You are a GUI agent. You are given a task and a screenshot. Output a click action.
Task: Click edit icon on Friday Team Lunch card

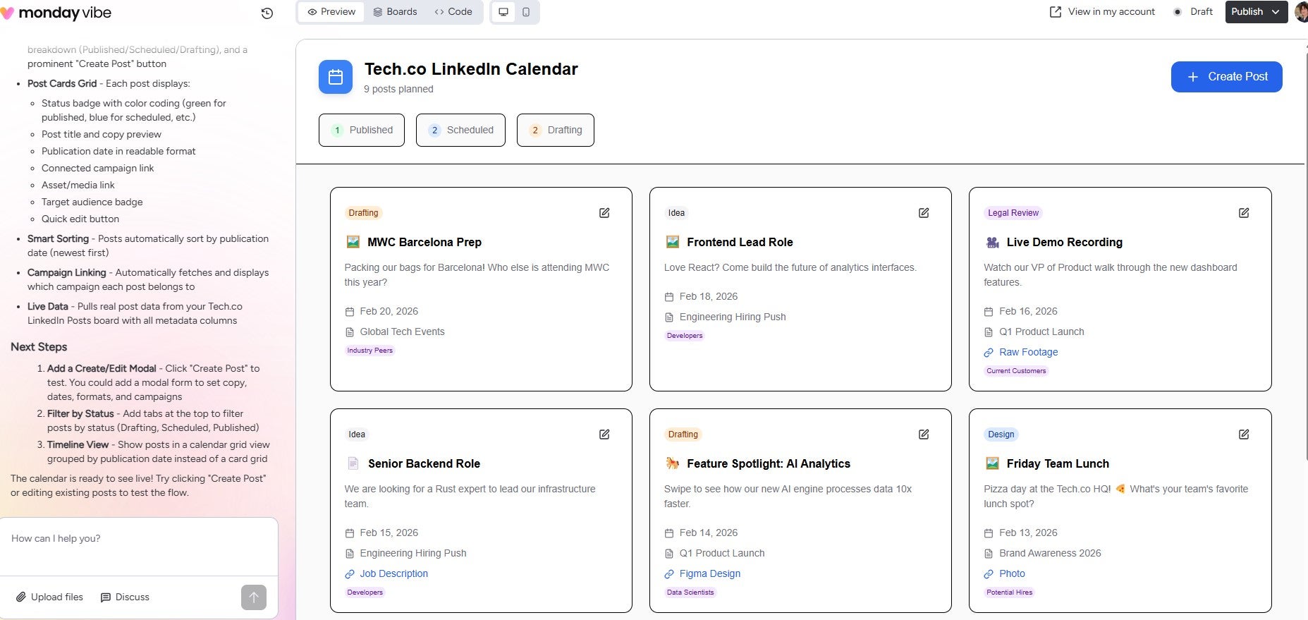coord(1244,434)
